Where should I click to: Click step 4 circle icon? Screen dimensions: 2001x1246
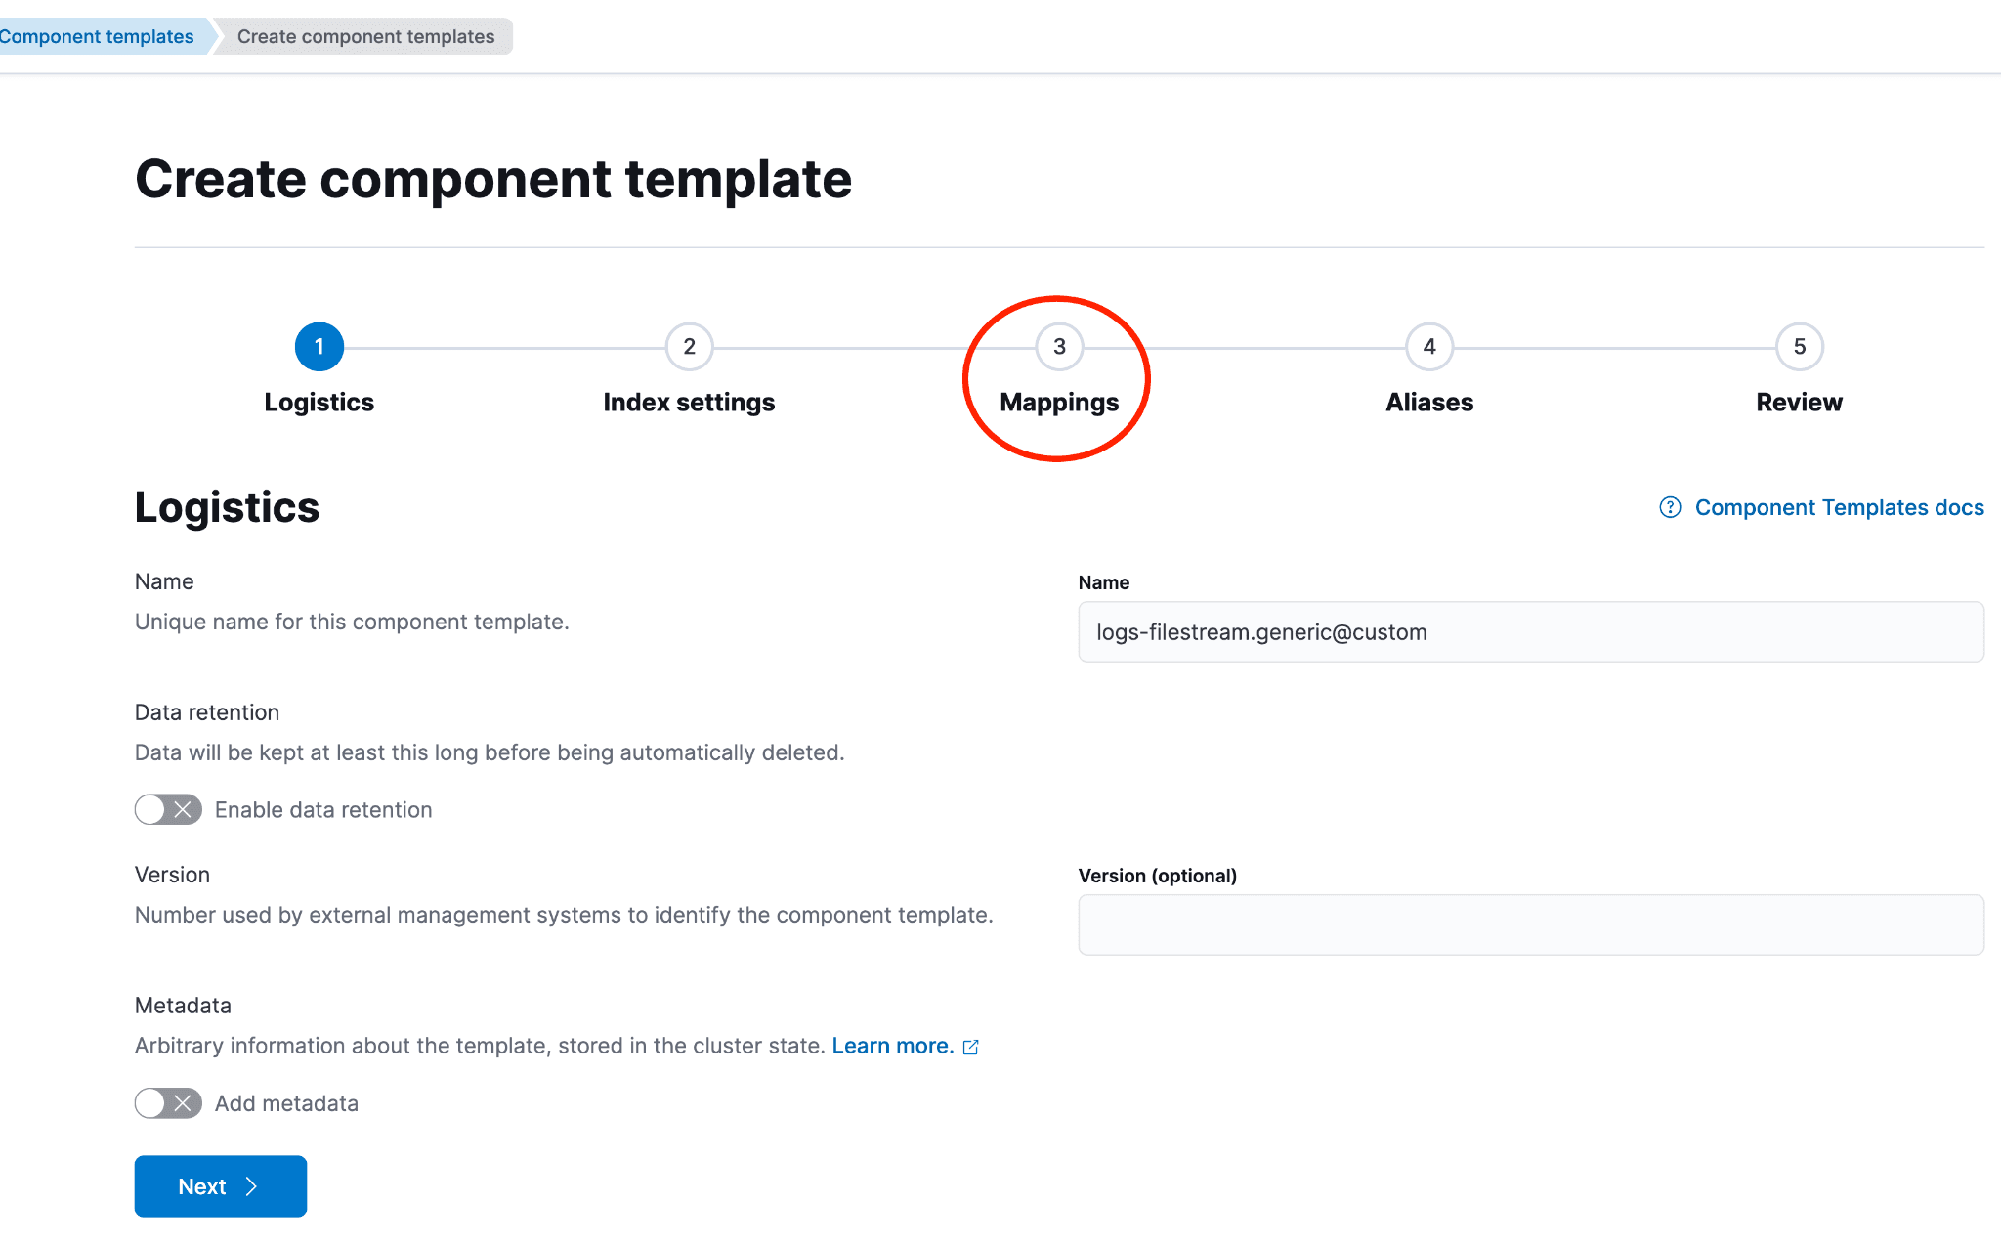coord(1428,347)
